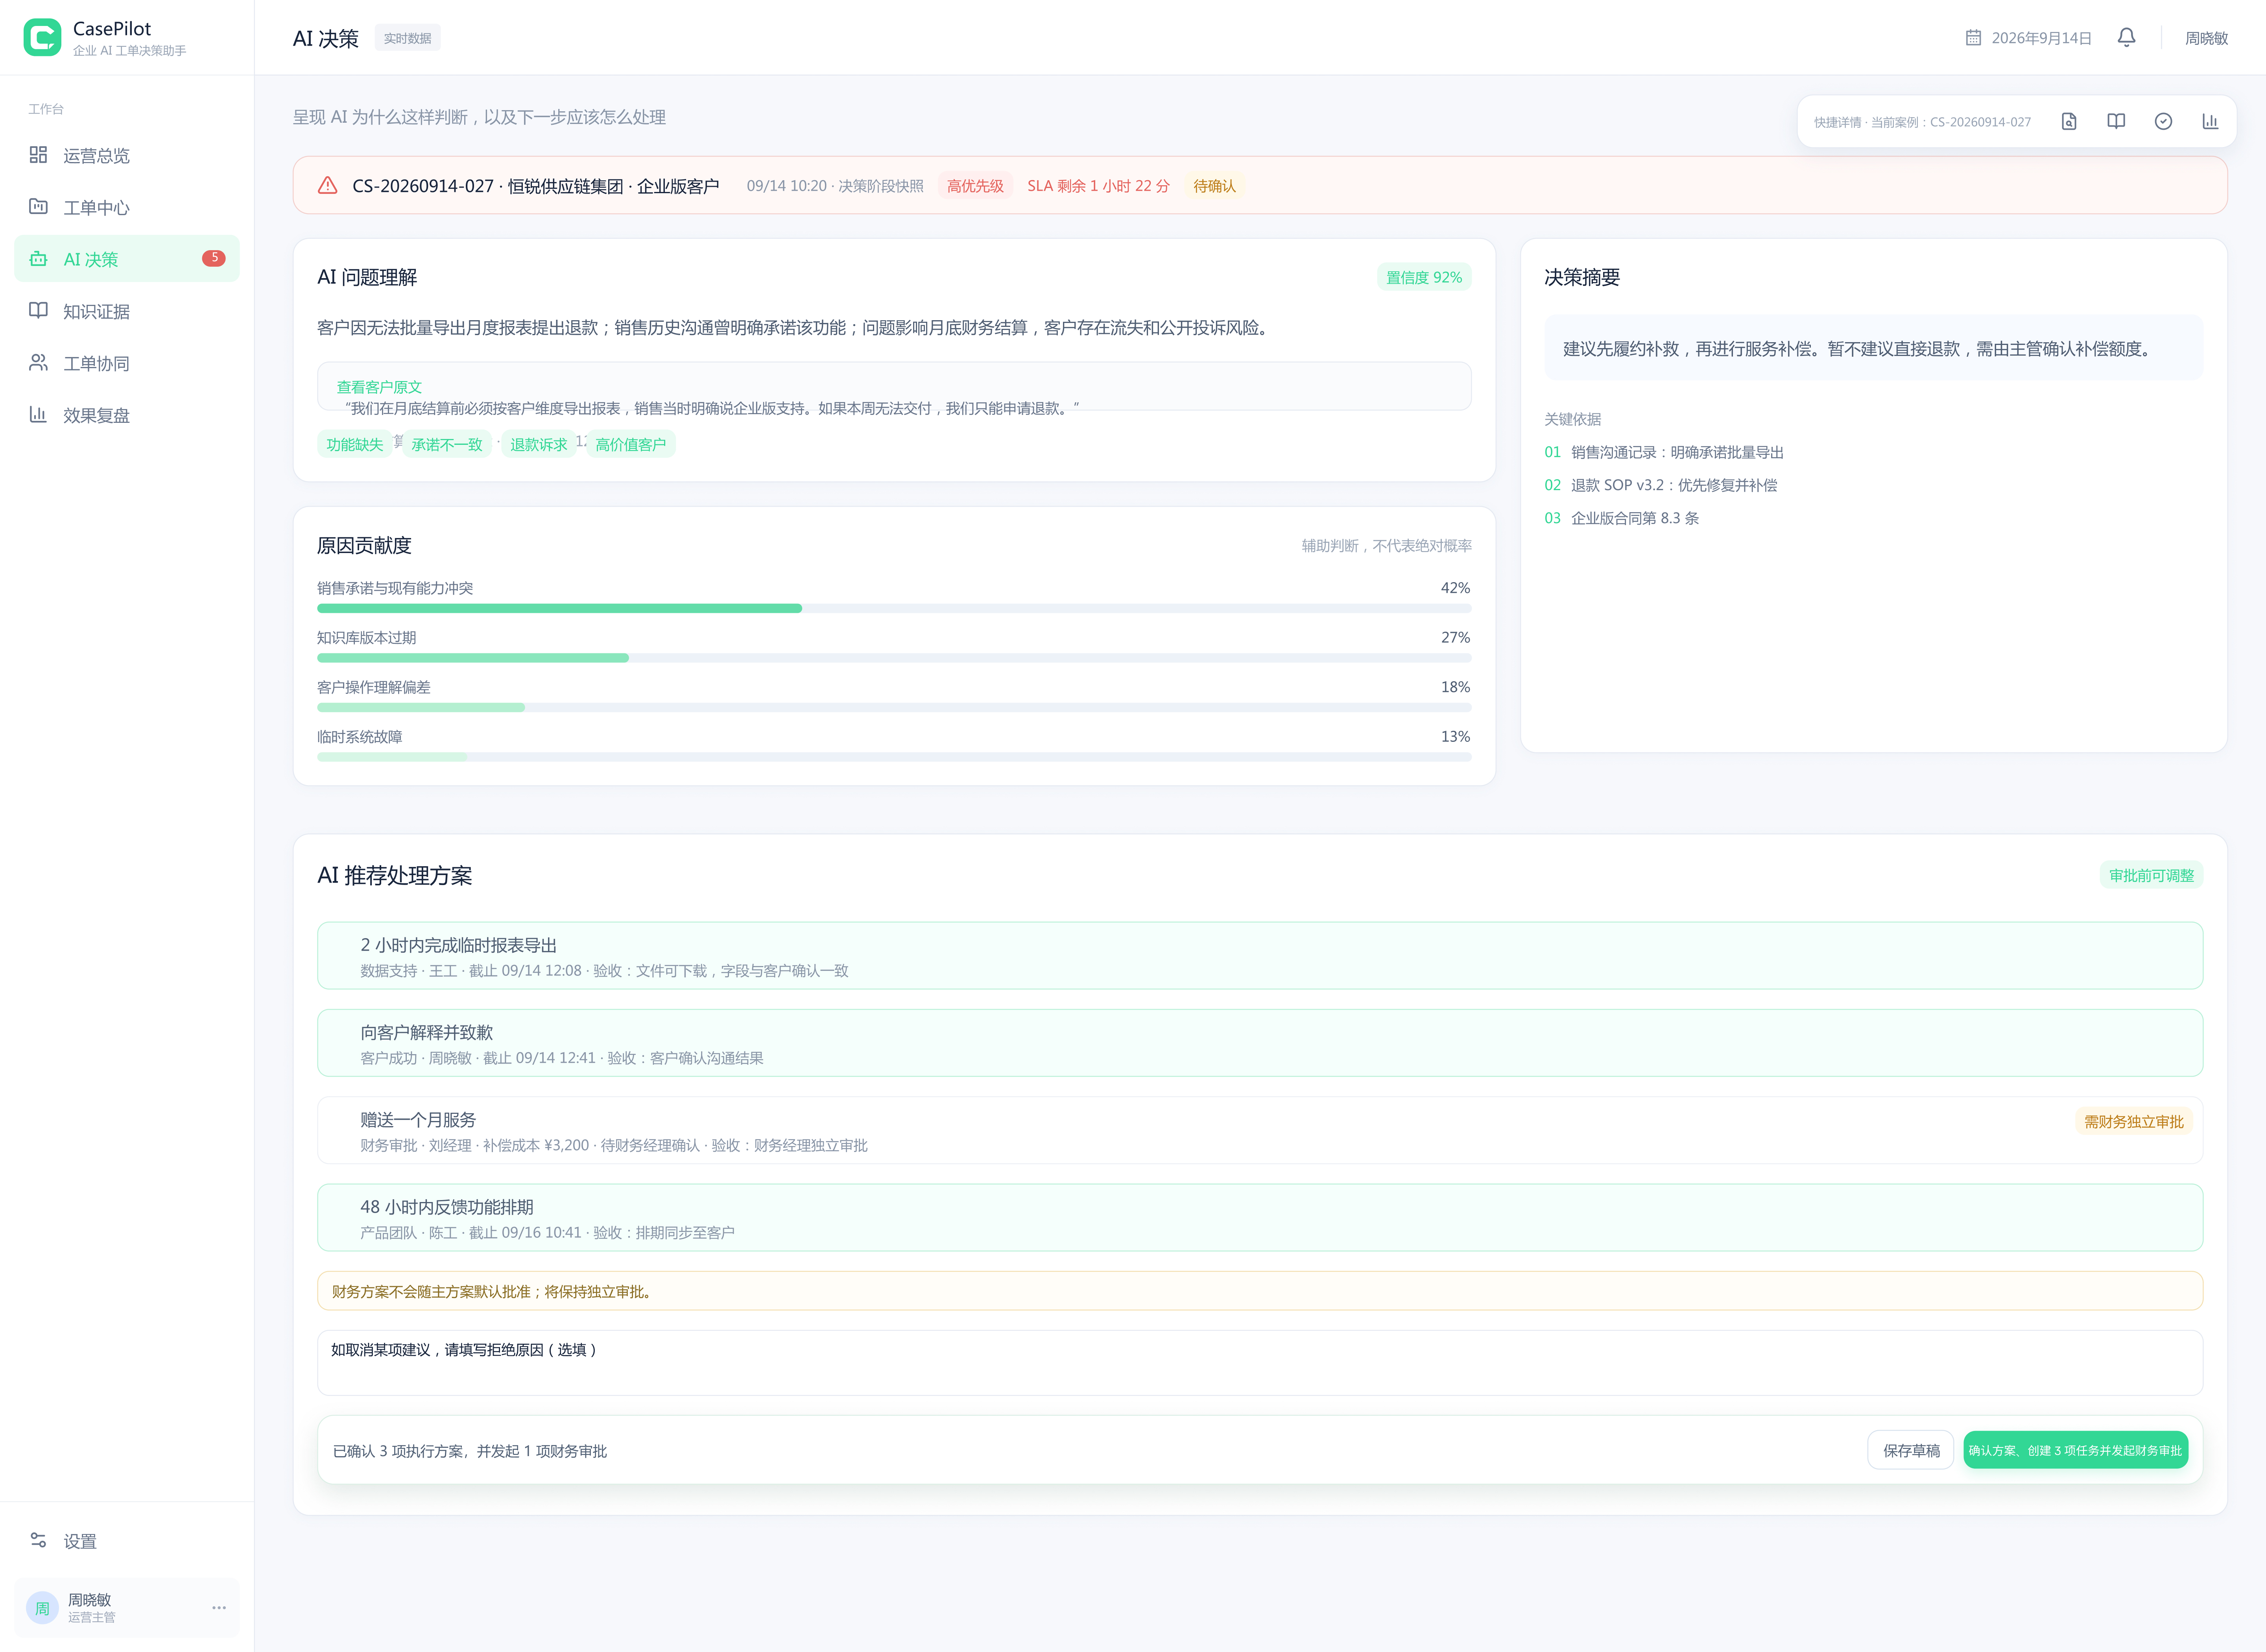
Task: Click the robot icon beside AI 决策
Action: pyautogui.click(x=38, y=259)
